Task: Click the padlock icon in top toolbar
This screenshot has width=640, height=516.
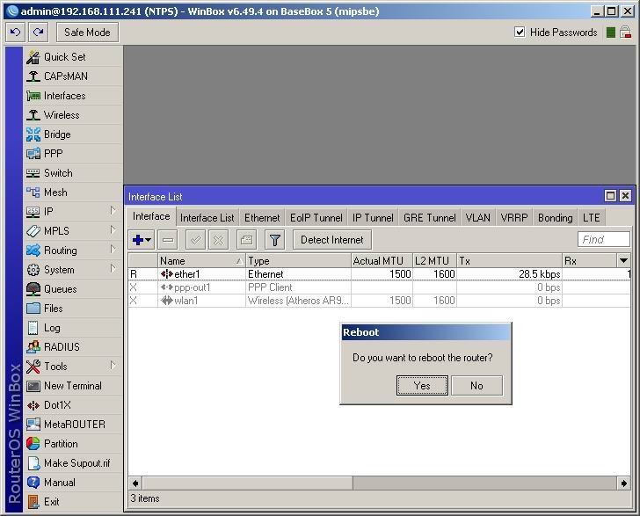Action: click(x=625, y=32)
